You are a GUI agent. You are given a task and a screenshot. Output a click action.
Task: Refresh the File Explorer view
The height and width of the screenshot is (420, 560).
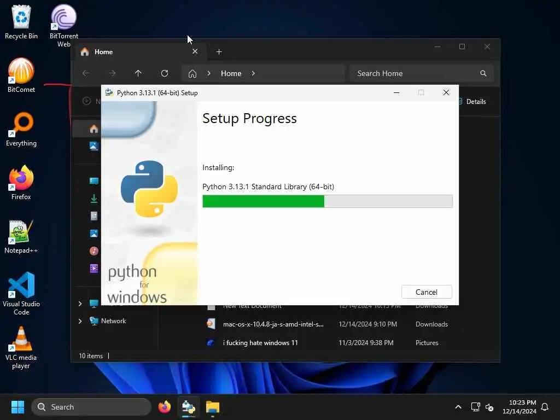pos(165,73)
